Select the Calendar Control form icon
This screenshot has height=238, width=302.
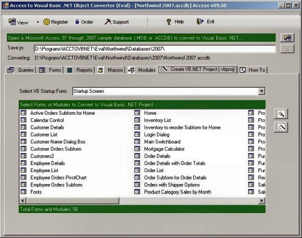coord(24,120)
